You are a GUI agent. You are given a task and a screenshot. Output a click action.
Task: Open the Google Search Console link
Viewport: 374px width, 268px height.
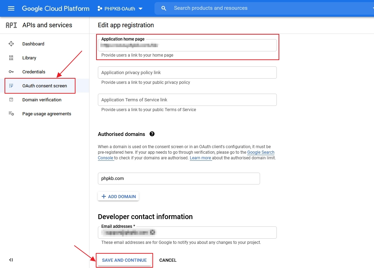click(261, 152)
